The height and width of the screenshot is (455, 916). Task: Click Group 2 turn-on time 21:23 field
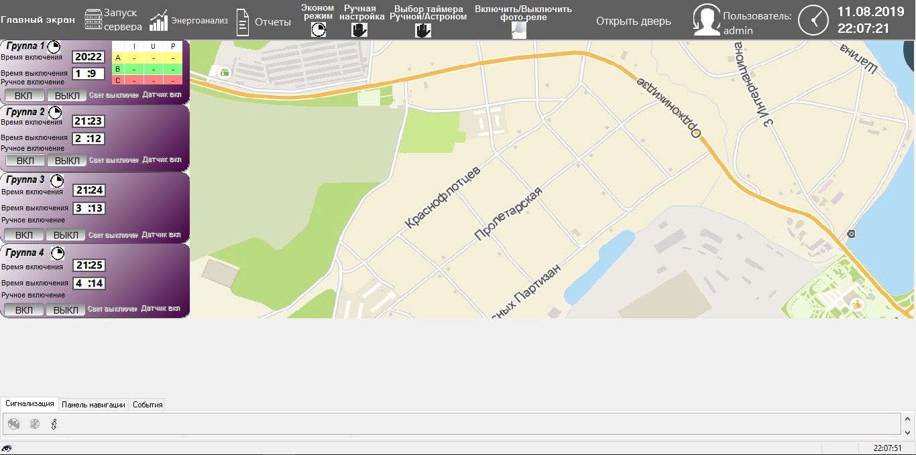89,121
